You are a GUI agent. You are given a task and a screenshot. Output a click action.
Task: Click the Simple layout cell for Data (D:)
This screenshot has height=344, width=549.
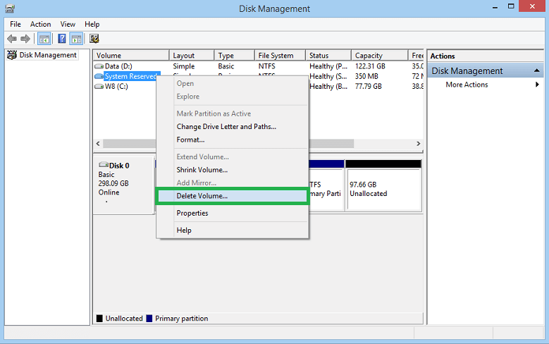click(x=184, y=66)
